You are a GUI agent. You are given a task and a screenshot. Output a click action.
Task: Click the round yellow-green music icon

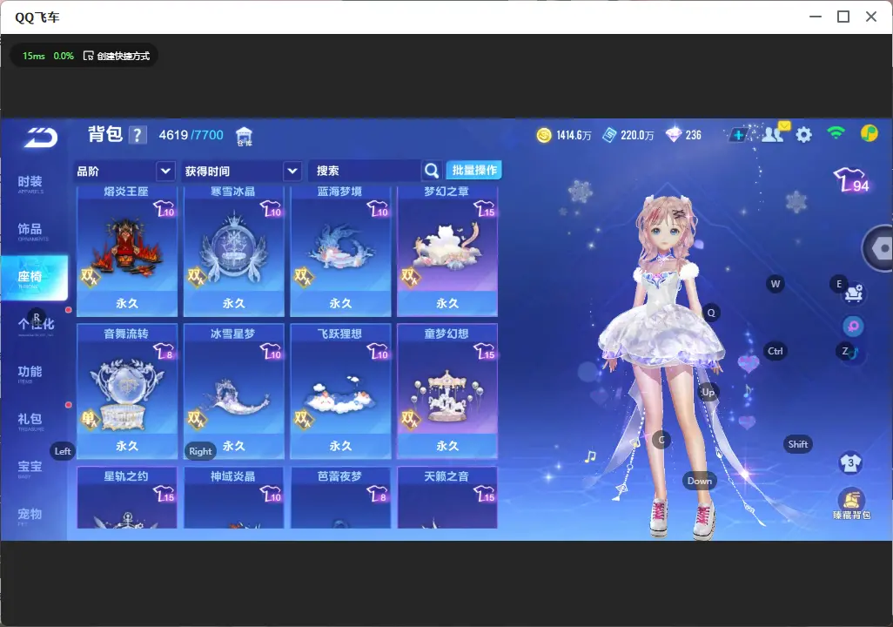click(869, 133)
